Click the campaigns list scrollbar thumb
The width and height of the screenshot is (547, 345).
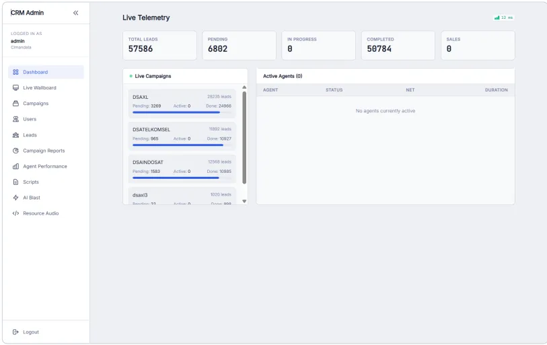244,137
